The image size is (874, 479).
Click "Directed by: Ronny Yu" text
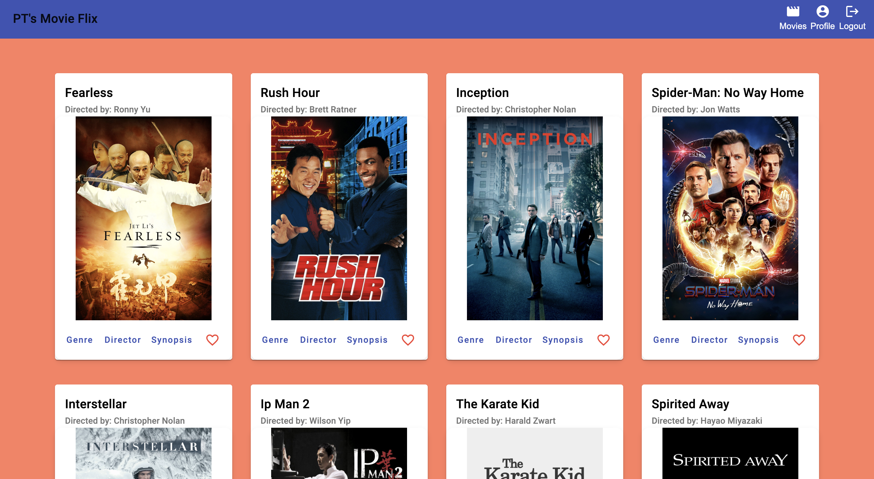[107, 109]
